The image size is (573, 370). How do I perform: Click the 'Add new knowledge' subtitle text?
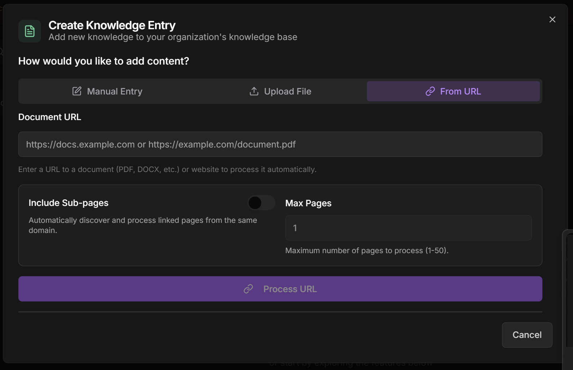pos(173,37)
